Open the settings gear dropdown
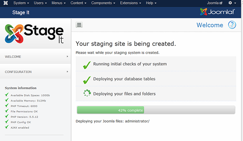The image size is (243, 141). click(x=232, y=3)
